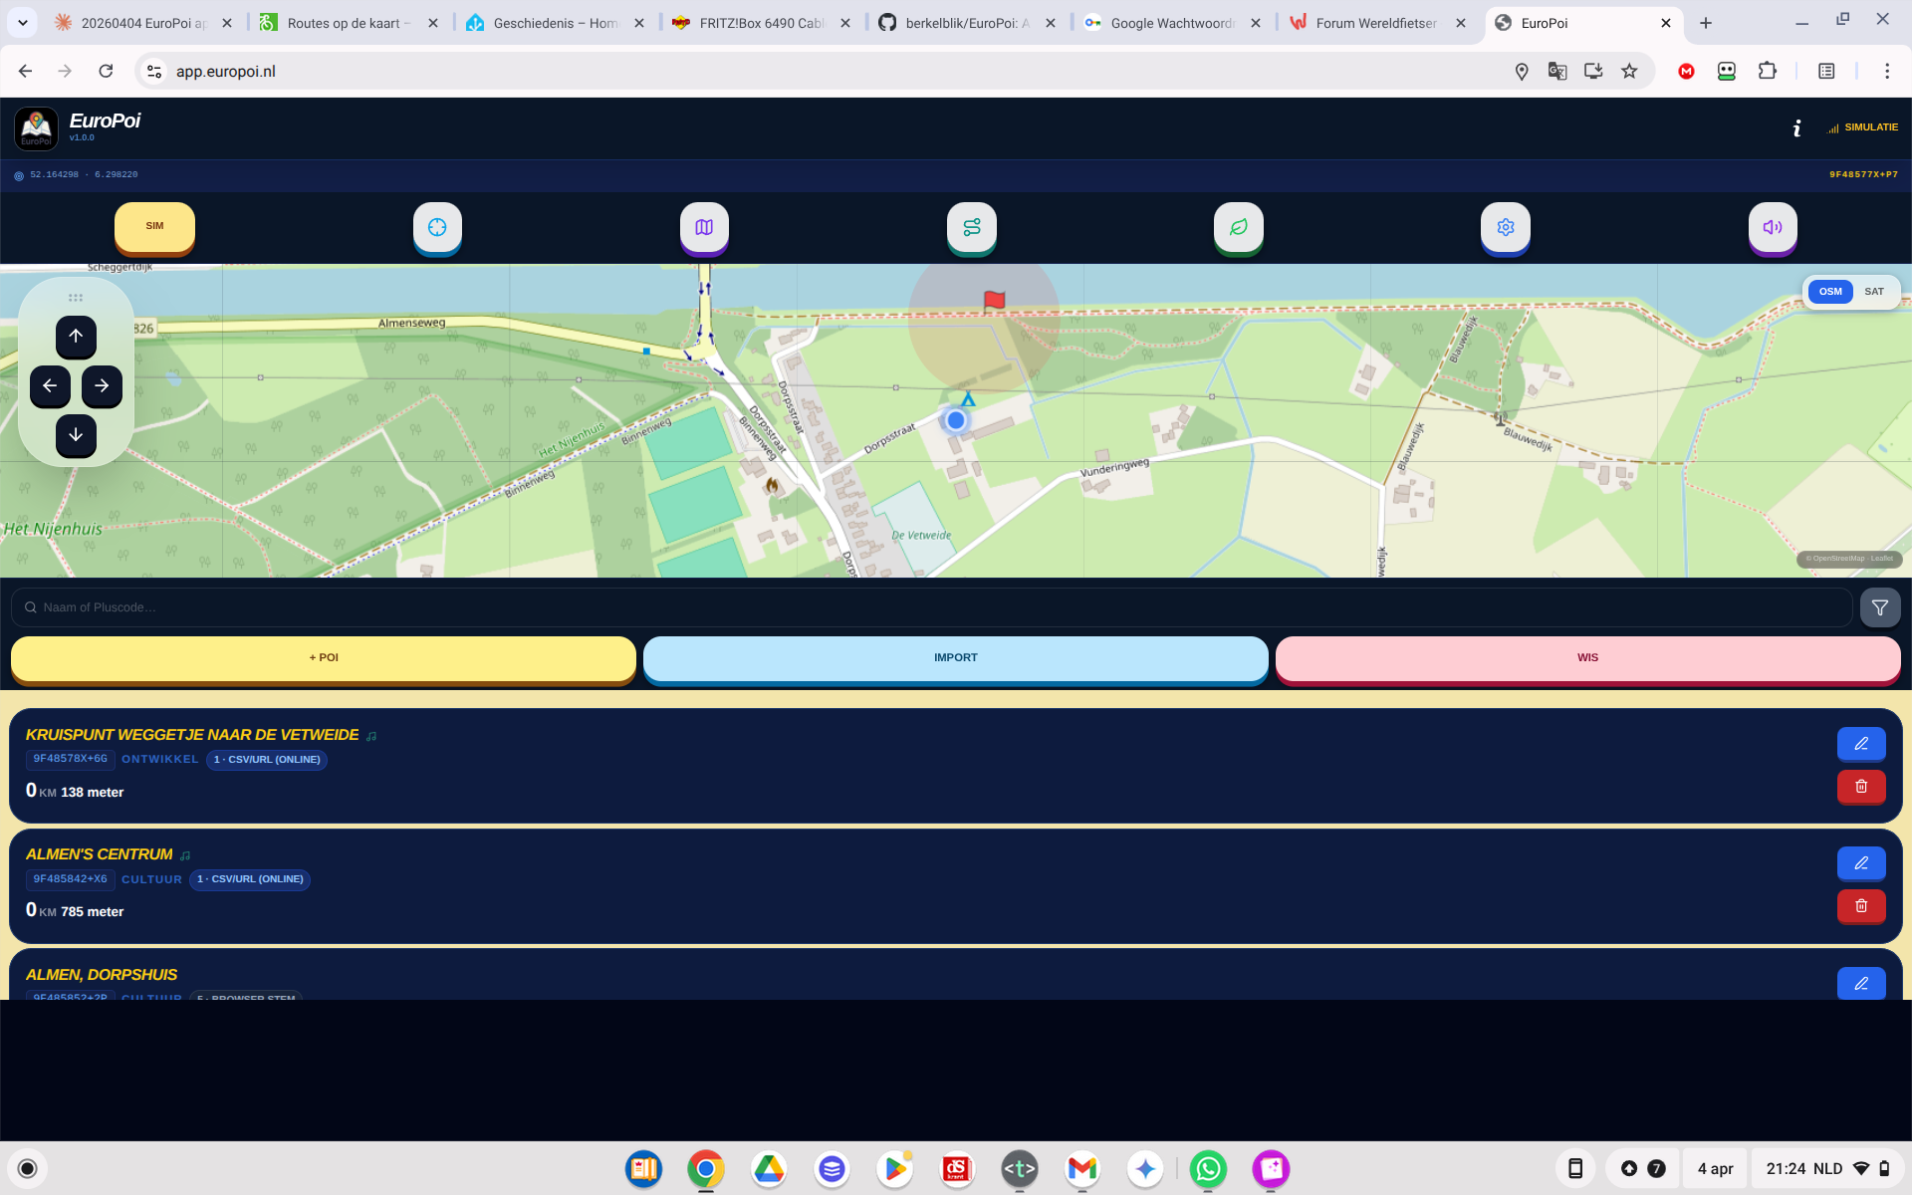The image size is (1912, 1195).
Task: Click the blue IMPORT button
Action: point(955,658)
